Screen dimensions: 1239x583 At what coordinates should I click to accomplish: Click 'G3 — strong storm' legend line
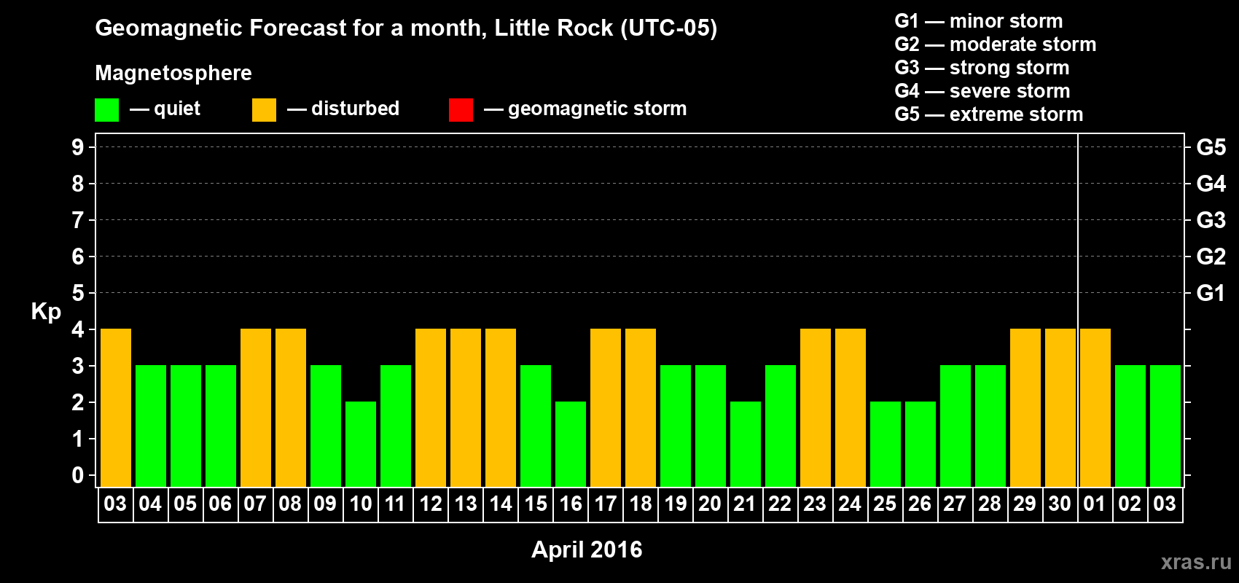tap(982, 68)
